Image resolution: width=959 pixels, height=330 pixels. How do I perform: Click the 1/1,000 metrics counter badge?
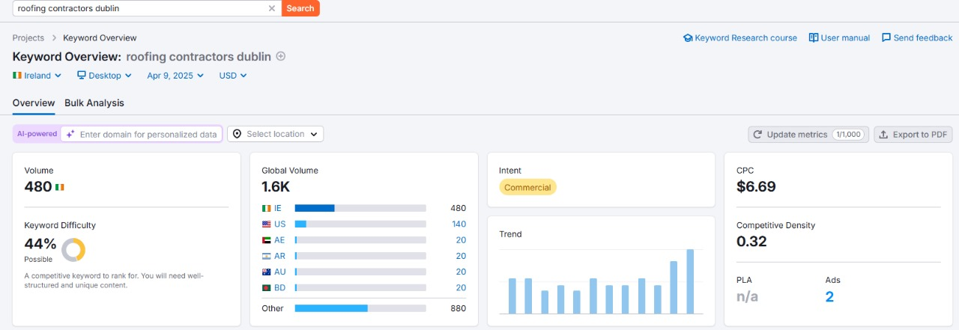(848, 134)
